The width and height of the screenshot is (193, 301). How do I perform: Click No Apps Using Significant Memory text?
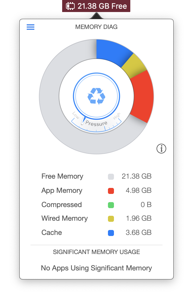point(96,268)
